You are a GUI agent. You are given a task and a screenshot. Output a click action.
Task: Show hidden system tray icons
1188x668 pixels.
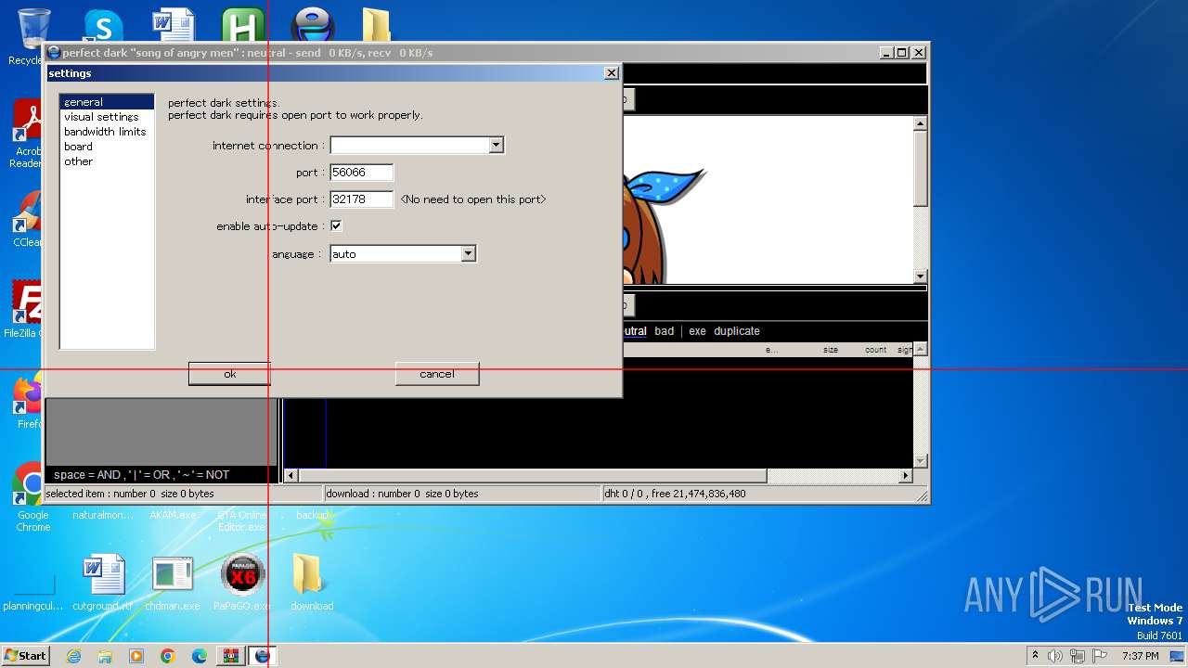(x=1036, y=656)
